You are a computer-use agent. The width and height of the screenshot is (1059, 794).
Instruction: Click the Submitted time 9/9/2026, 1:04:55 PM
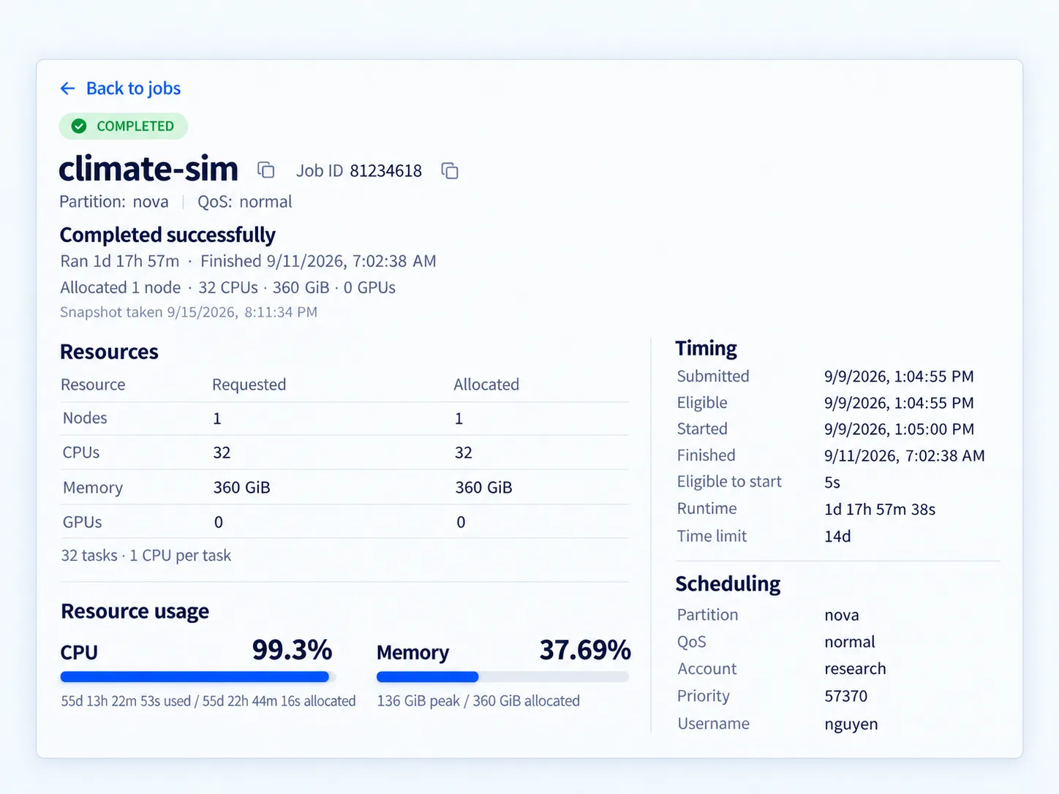click(899, 377)
